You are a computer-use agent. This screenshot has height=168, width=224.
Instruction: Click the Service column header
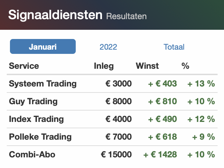(x=24, y=66)
